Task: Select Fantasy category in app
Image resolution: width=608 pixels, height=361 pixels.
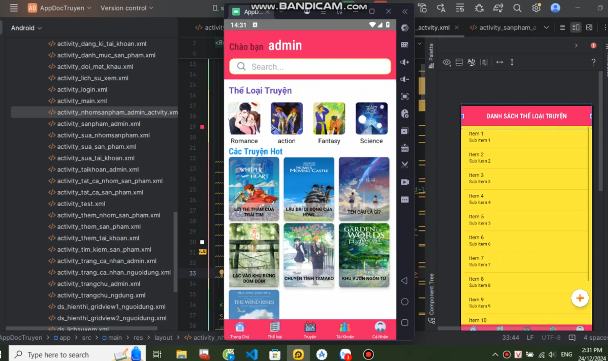Action: 329,123
